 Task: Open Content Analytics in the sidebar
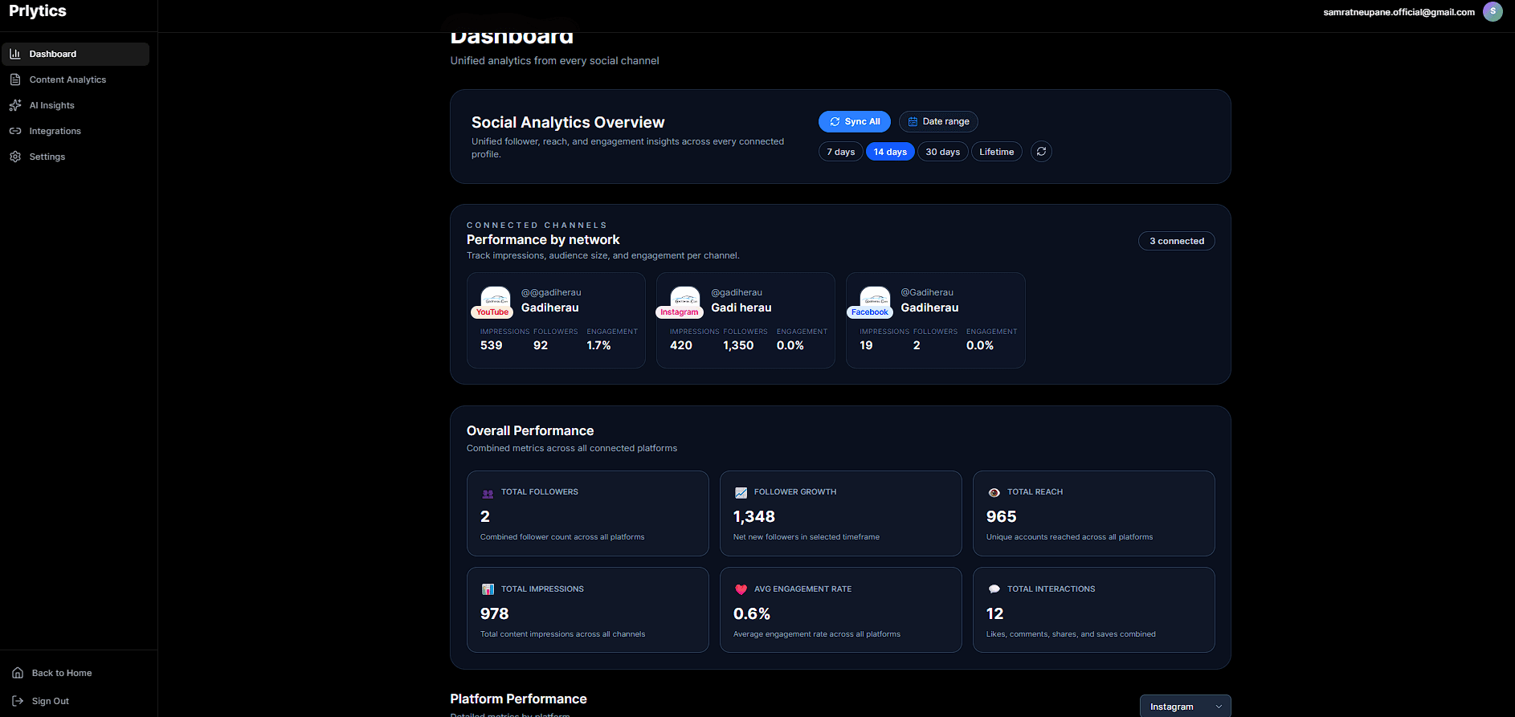click(67, 79)
